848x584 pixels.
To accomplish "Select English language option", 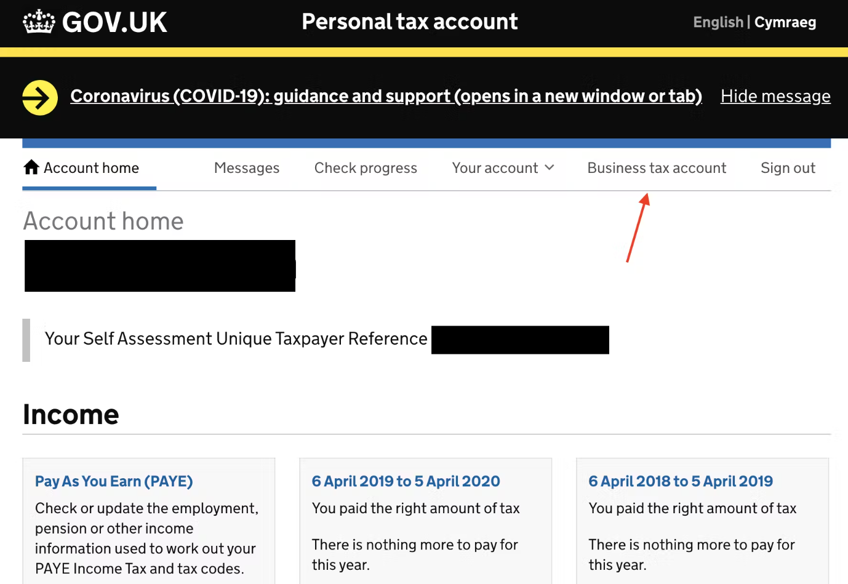I will point(718,22).
